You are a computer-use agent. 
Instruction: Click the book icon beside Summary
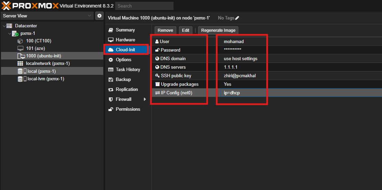click(111, 30)
